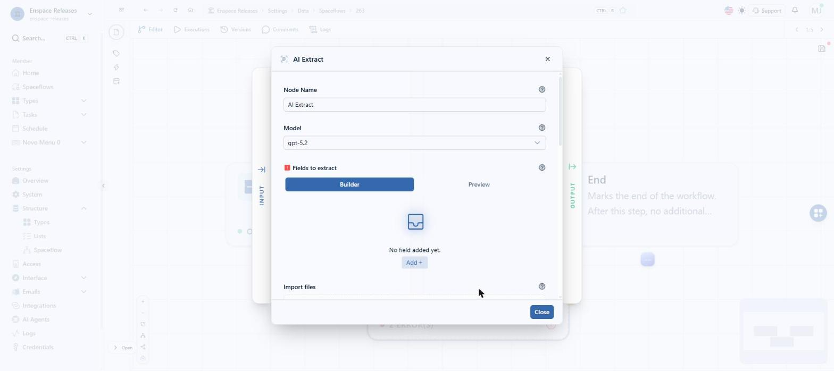Screen dimensions: 834x371
Task: Click the node palette grid icon
Action: click(x=818, y=214)
